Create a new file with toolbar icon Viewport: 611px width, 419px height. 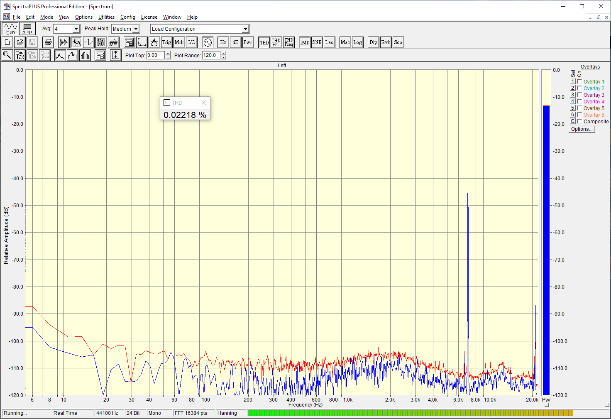click(x=7, y=42)
